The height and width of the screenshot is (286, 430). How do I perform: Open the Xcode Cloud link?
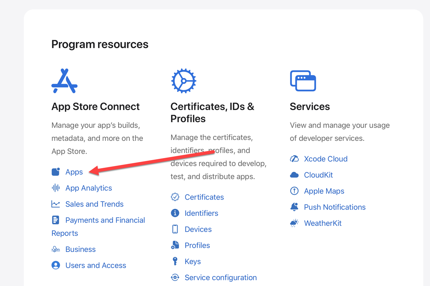(326, 159)
